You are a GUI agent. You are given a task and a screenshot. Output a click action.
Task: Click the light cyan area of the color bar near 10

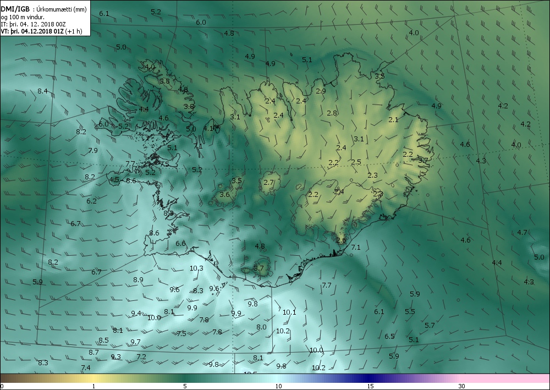[278, 378]
